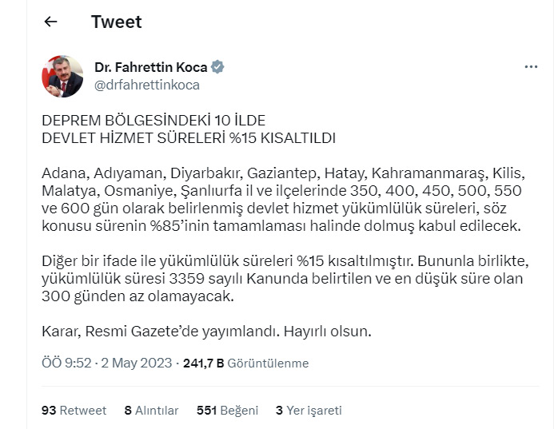The image size is (554, 429).
Task: Show the 8 Alıntılar quotes
Action: pos(152,411)
